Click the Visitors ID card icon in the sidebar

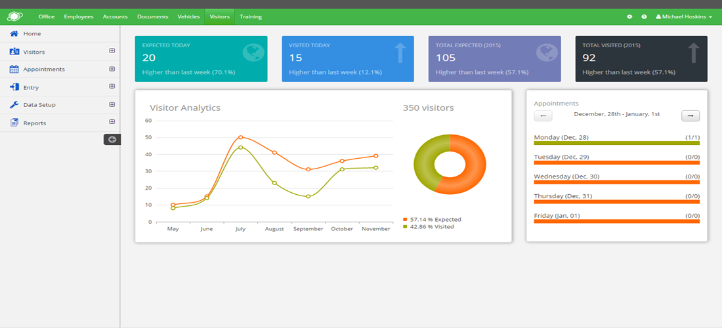coord(14,51)
